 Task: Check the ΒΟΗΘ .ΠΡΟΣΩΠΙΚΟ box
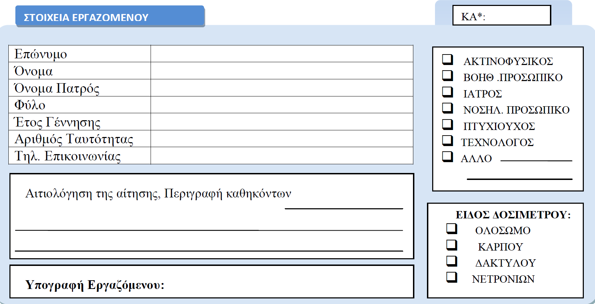pyautogui.click(x=448, y=76)
